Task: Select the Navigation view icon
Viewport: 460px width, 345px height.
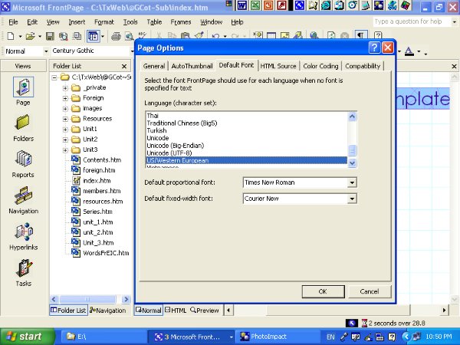Action: tap(23, 199)
